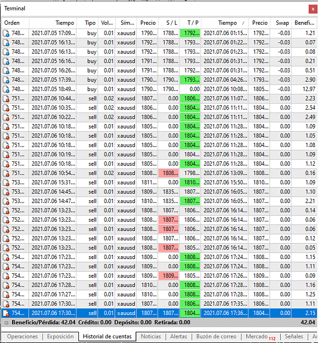Open the Noticias tab

[x=151, y=336]
